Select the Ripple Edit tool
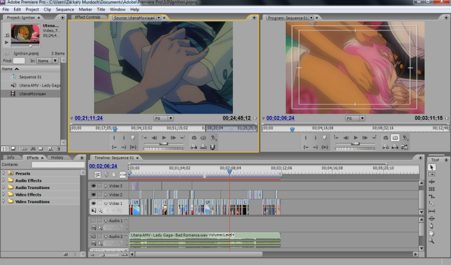Viewport: 451px width, 265px height. (431, 182)
